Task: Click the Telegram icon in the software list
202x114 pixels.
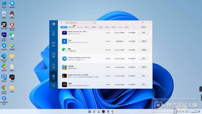Action: 64,59
